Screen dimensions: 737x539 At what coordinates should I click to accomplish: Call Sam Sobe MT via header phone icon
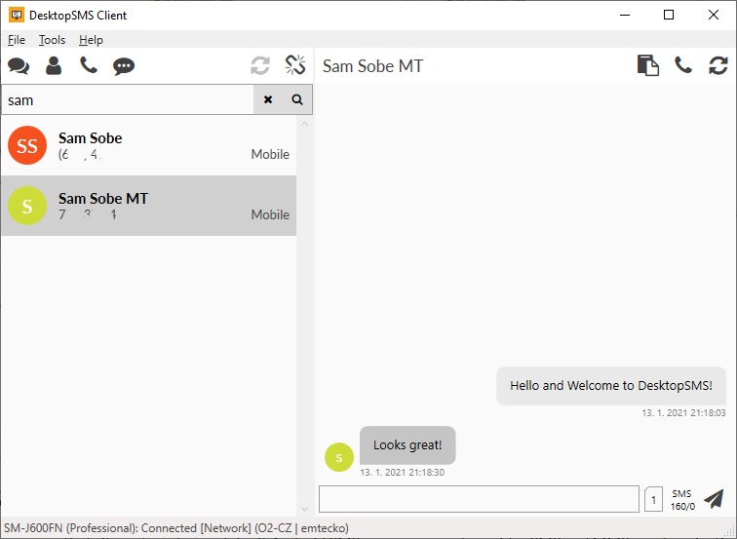[x=683, y=65]
